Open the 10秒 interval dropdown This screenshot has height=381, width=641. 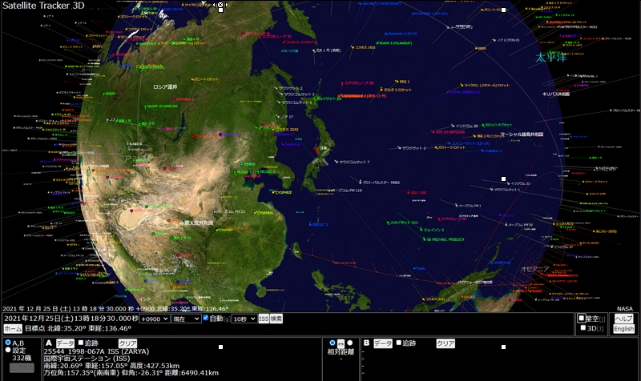(x=244, y=319)
